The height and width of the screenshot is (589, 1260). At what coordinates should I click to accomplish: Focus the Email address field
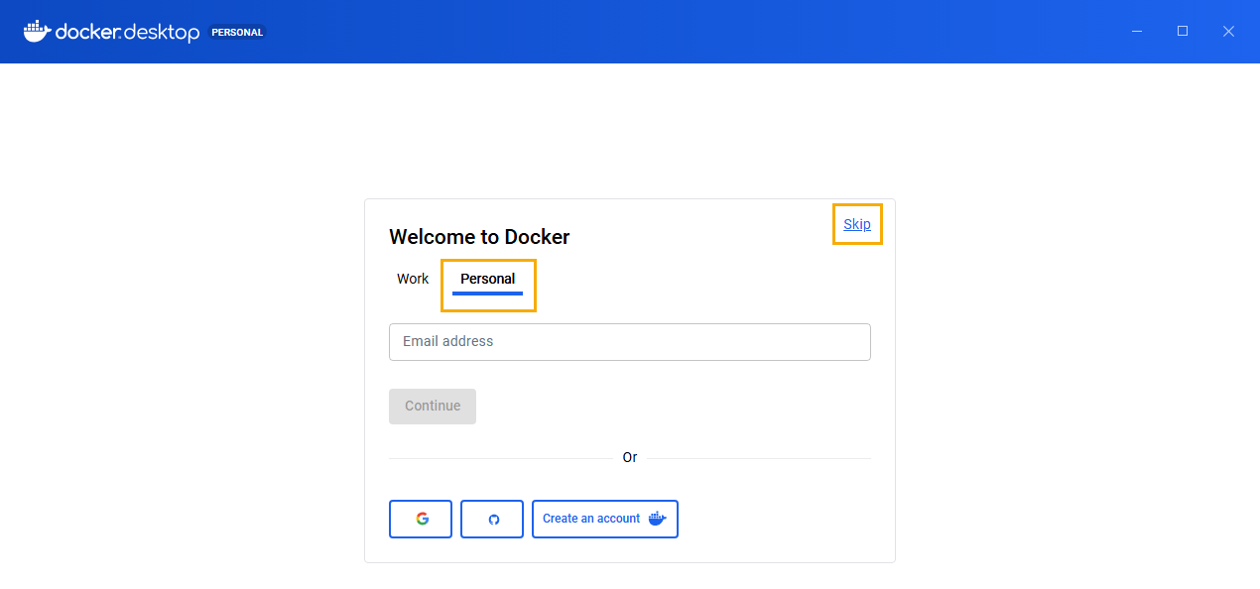click(x=630, y=341)
